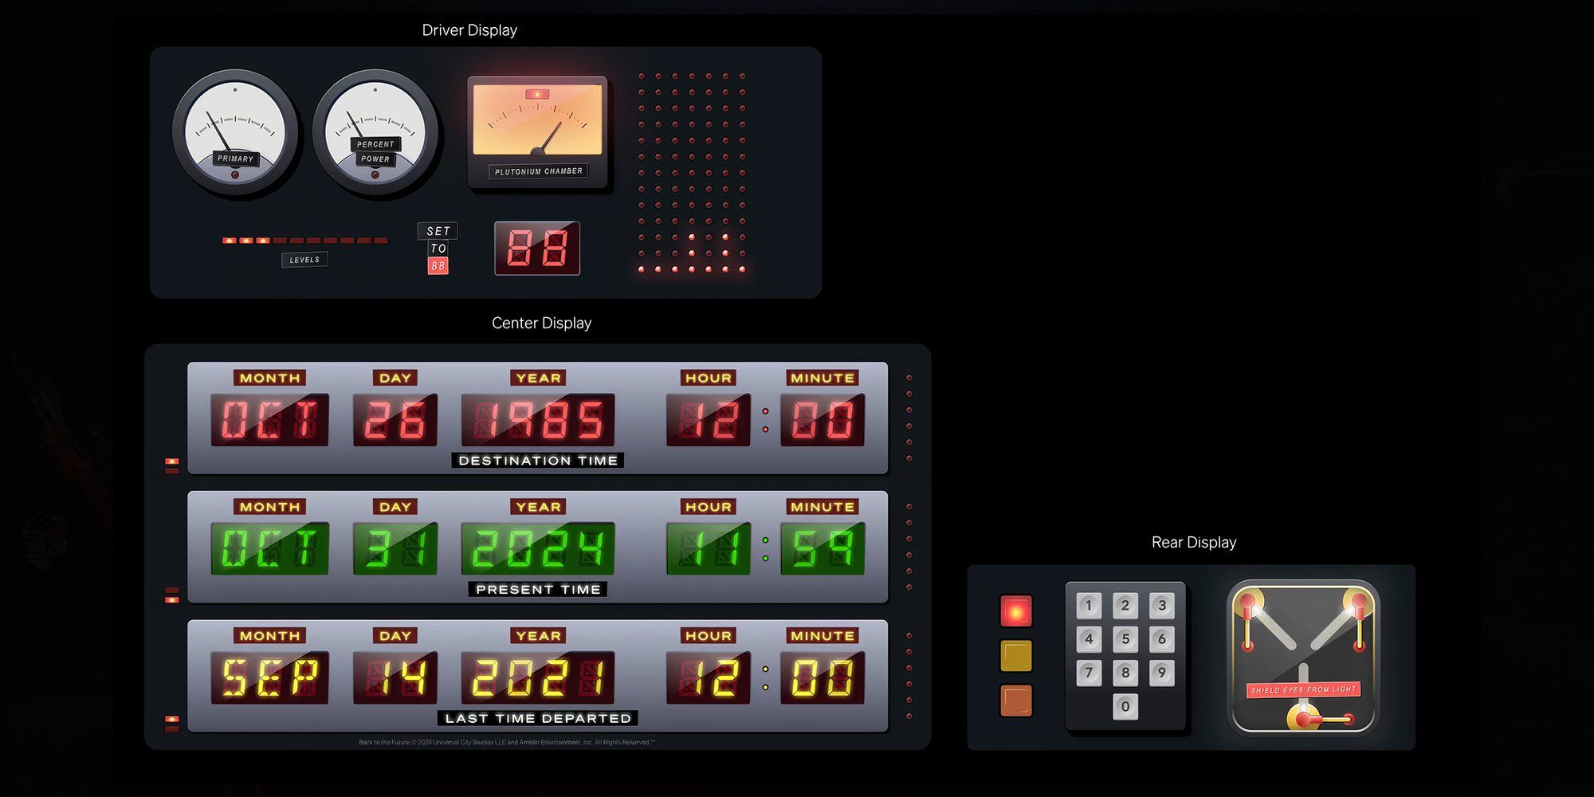This screenshot has width=1594, height=797.
Task: Tap keypad digit 3
Action: [1162, 605]
